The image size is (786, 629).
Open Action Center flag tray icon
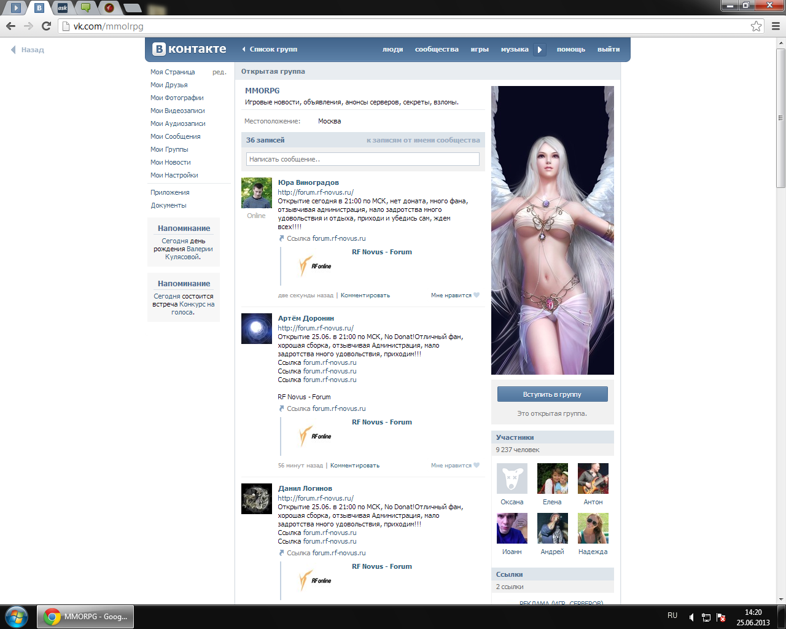(721, 617)
